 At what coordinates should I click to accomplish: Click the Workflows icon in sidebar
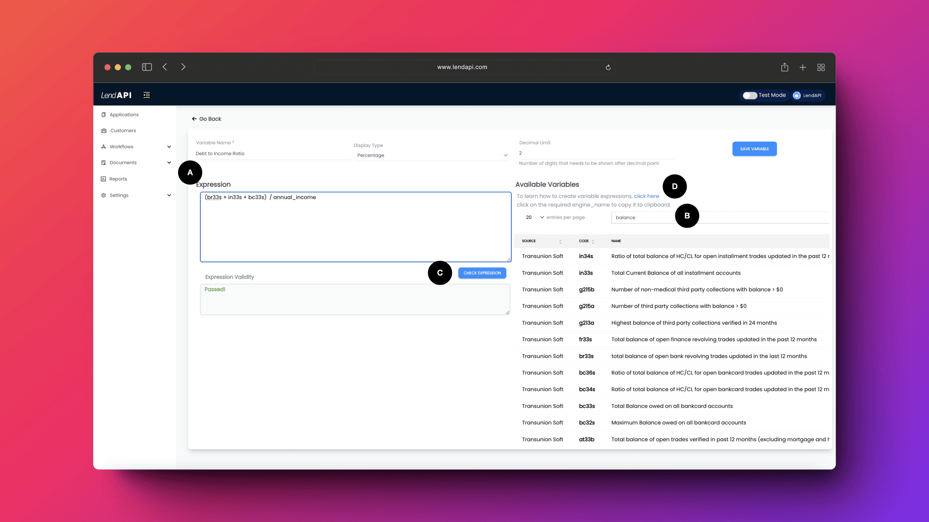click(x=104, y=146)
